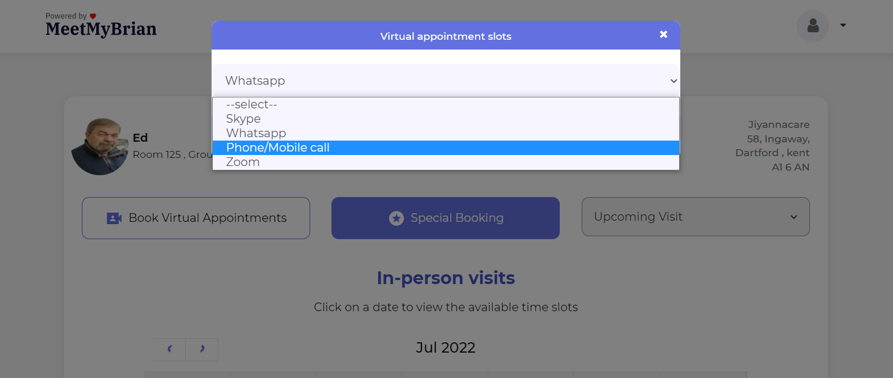The height and width of the screenshot is (378, 893).
Task: Click the star icon on Special Booking
Action: 396,218
